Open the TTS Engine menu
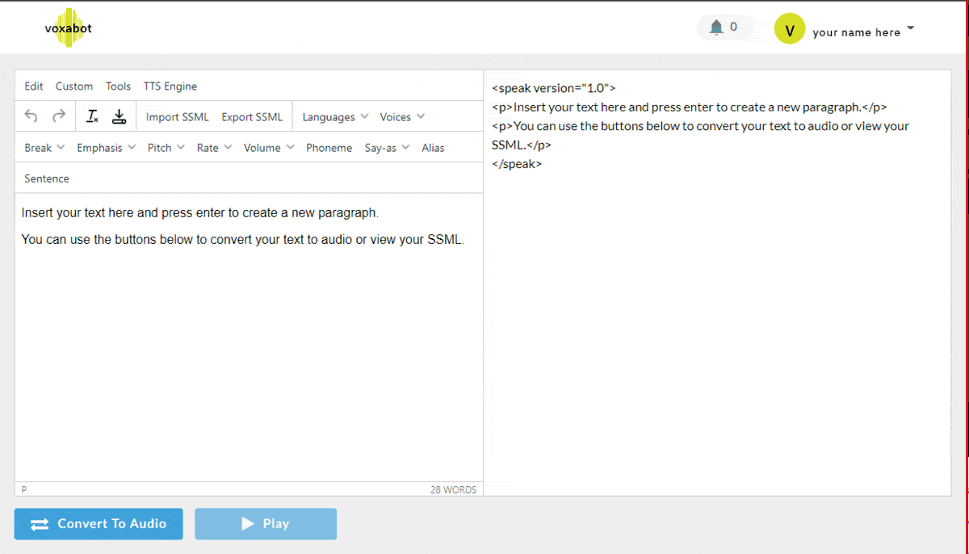The height and width of the screenshot is (554, 969). click(170, 86)
